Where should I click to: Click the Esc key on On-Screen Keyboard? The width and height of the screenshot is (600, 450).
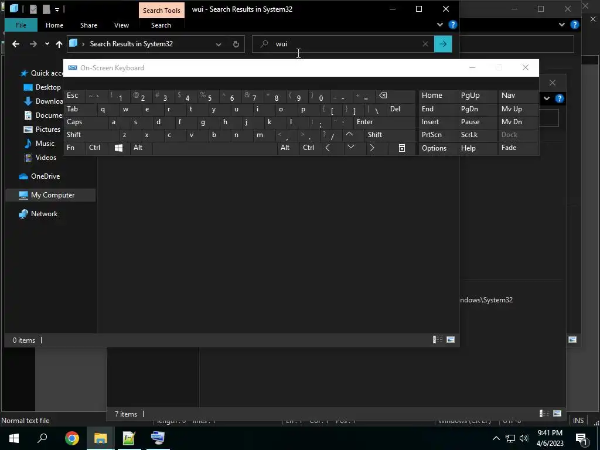(74, 96)
